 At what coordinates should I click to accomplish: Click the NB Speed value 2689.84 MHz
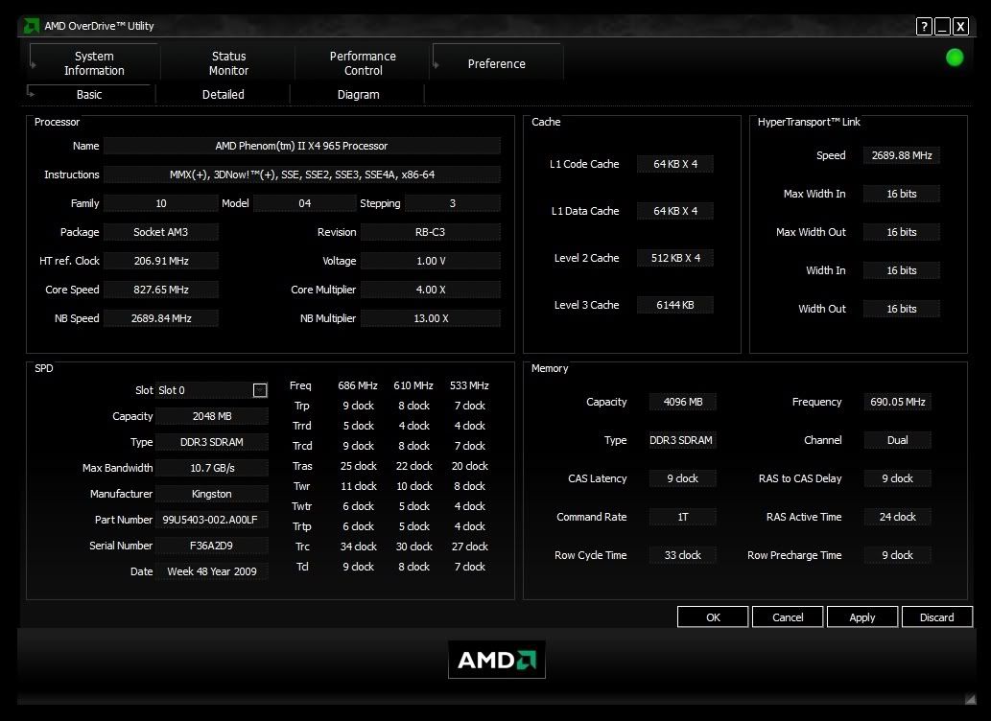[160, 318]
